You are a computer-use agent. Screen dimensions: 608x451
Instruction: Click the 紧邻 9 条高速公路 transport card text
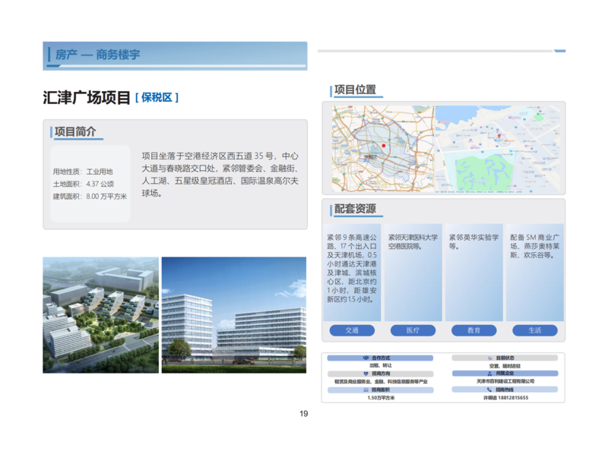point(352,268)
